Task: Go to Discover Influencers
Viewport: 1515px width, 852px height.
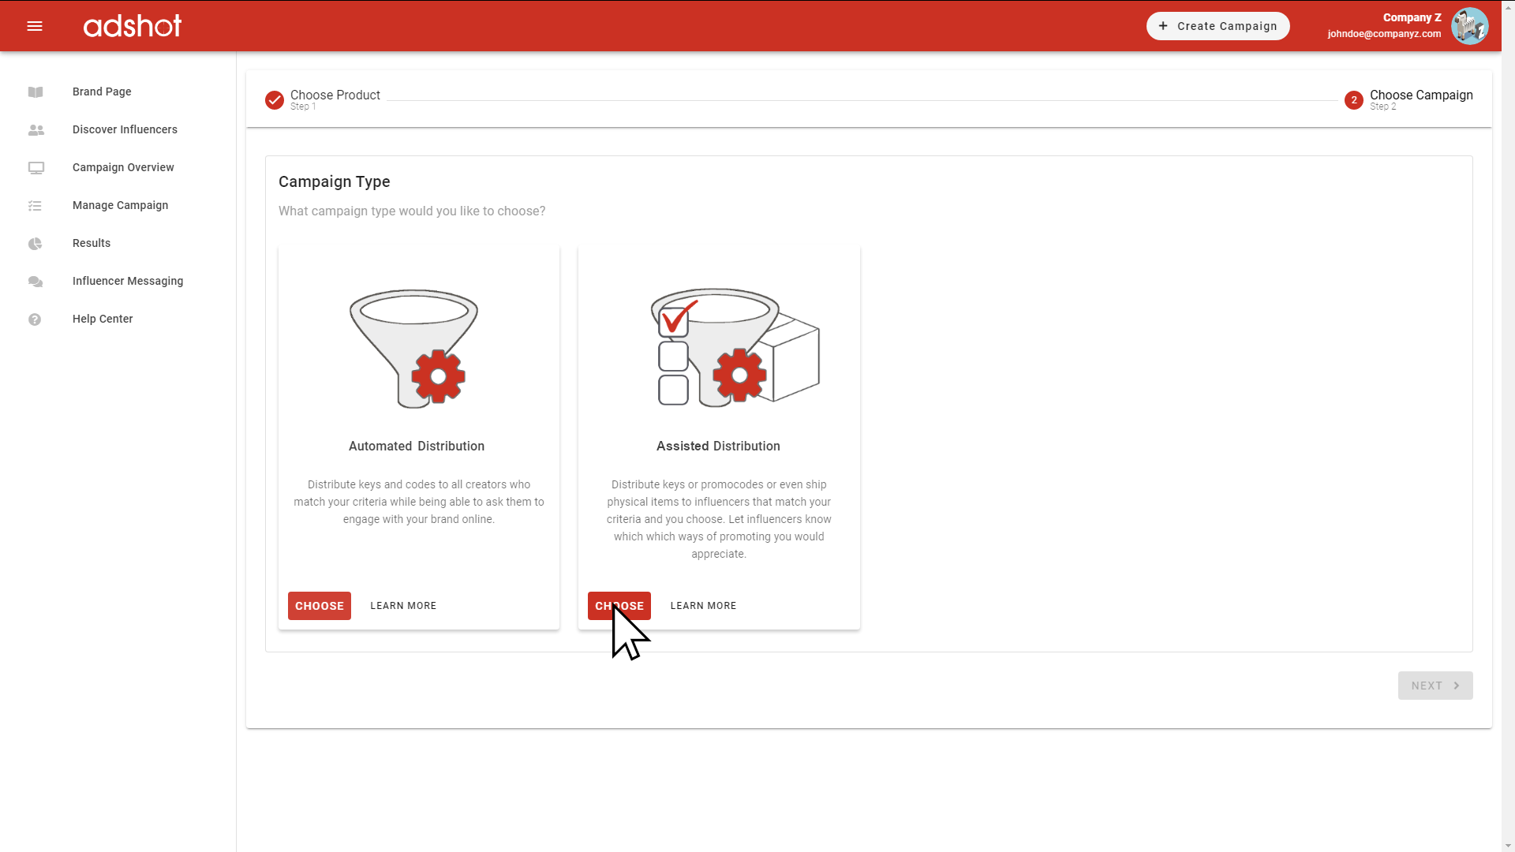Action: pos(125,129)
